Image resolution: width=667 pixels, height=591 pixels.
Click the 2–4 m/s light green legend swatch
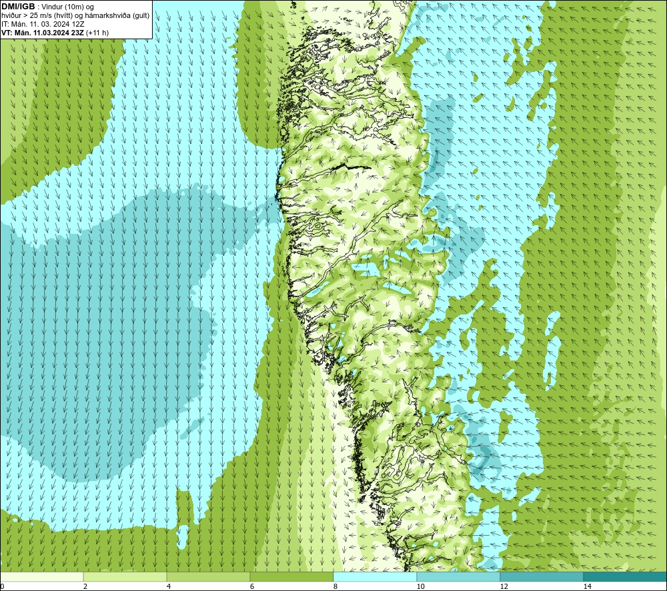tap(125, 576)
